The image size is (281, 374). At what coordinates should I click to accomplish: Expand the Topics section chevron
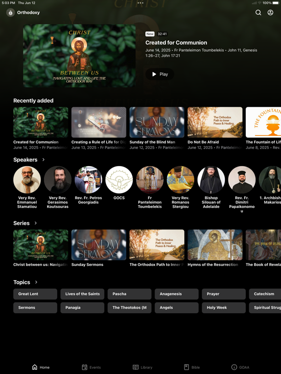36,282
